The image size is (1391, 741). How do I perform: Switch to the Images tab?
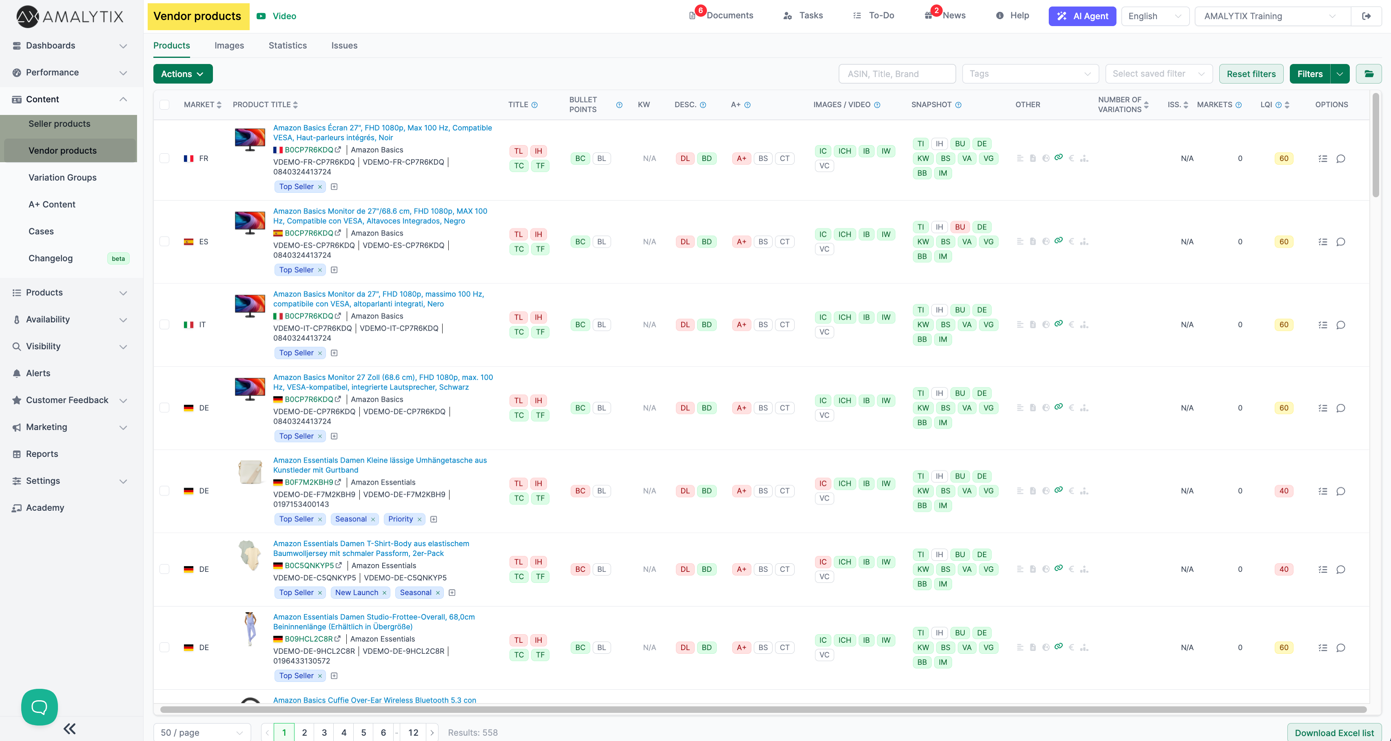[x=229, y=45]
